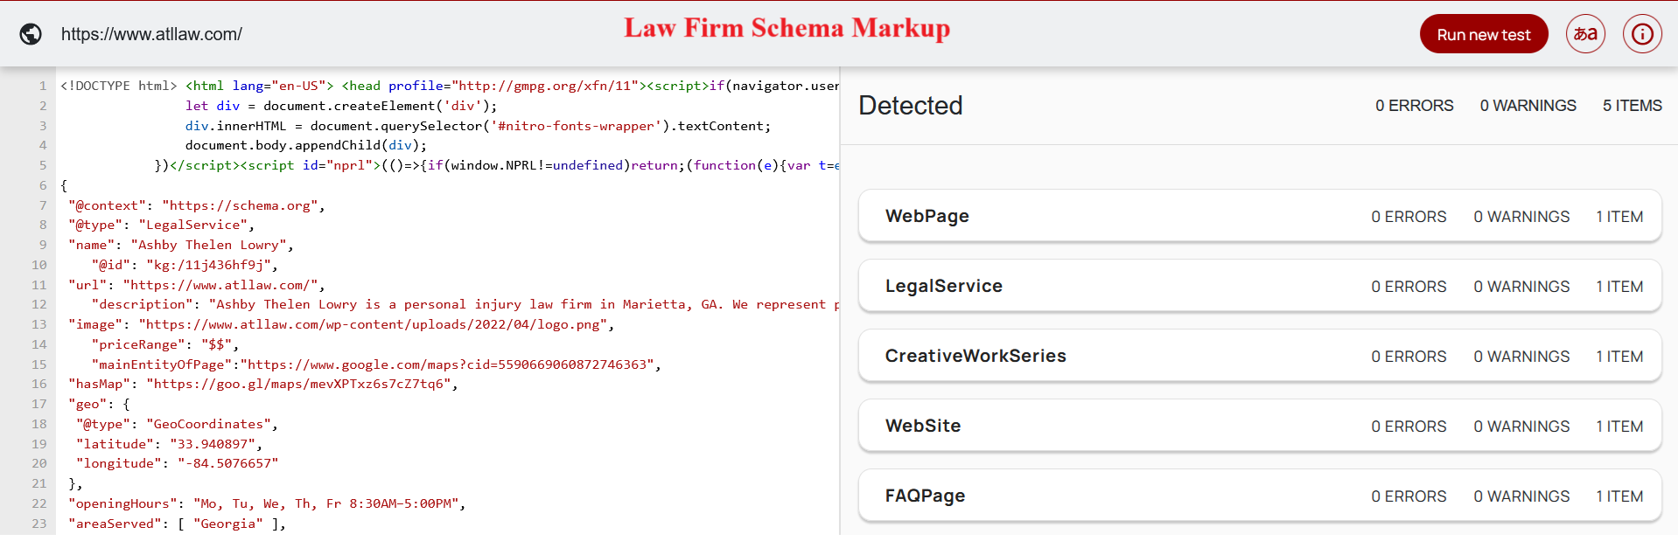Viewport: 1678px width, 555px height.
Task: Click the 0 ERRORS summary count in header
Action: tap(1414, 106)
